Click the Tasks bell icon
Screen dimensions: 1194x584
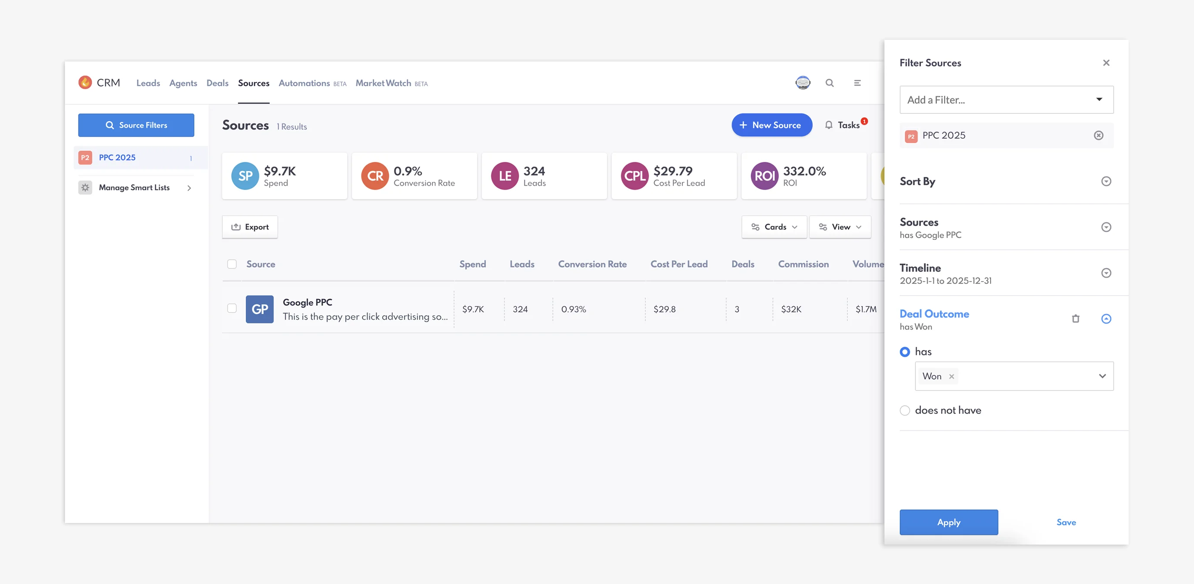coord(829,125)
